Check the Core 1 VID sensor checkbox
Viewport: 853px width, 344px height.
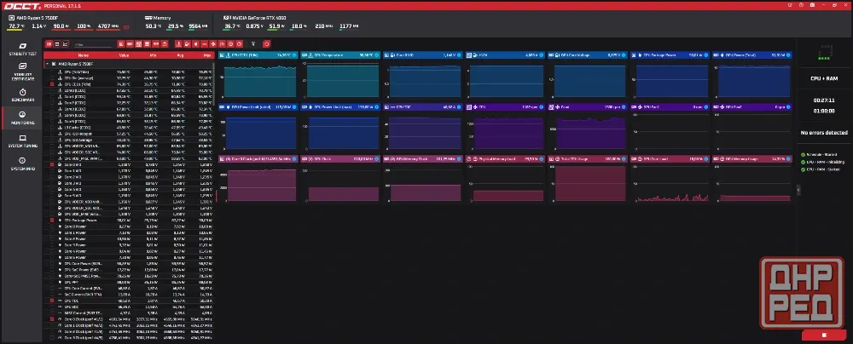(52, 170)
